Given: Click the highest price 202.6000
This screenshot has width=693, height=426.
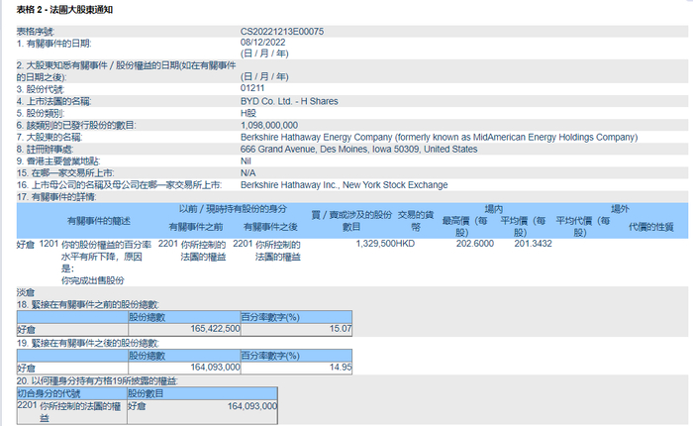Looking at the screenshot, I should 474,244.
